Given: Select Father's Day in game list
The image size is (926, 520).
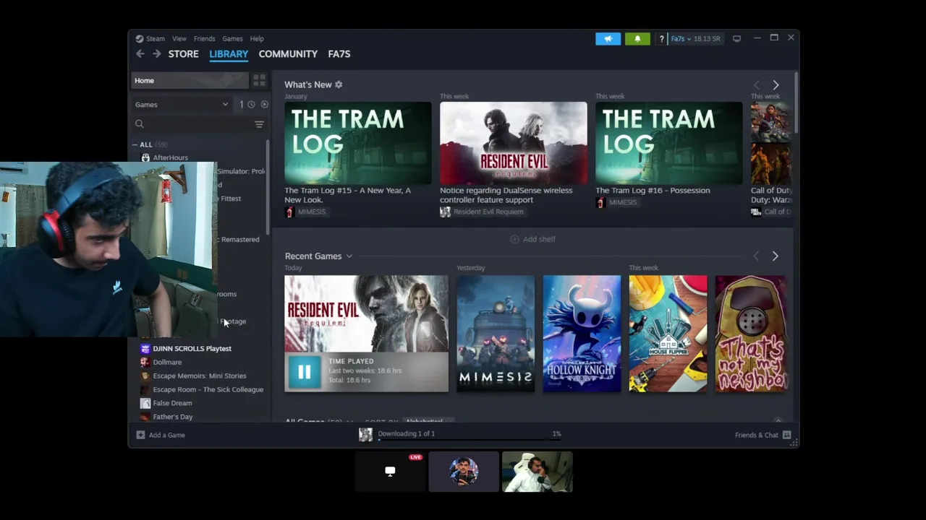Looking at the screenshot, I should click(172, 417).
